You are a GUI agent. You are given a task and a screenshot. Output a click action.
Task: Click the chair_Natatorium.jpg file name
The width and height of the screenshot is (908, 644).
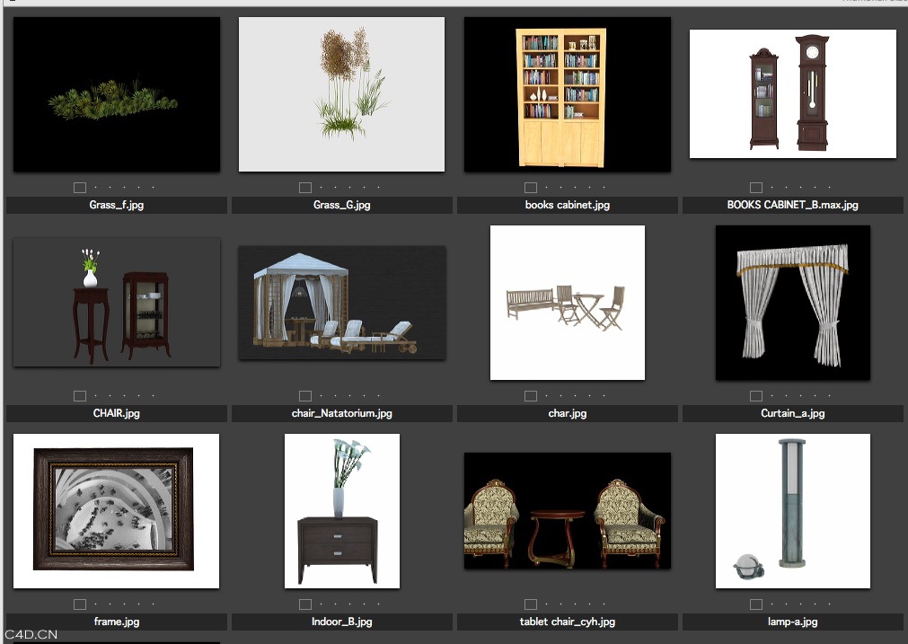coord(341,413)
